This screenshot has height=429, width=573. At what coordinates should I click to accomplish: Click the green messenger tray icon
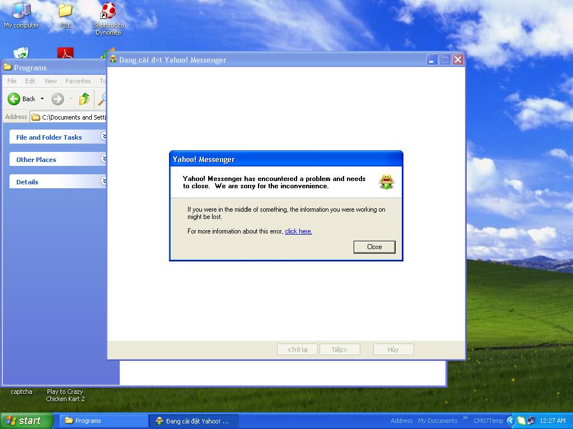(x=522, y=421)
